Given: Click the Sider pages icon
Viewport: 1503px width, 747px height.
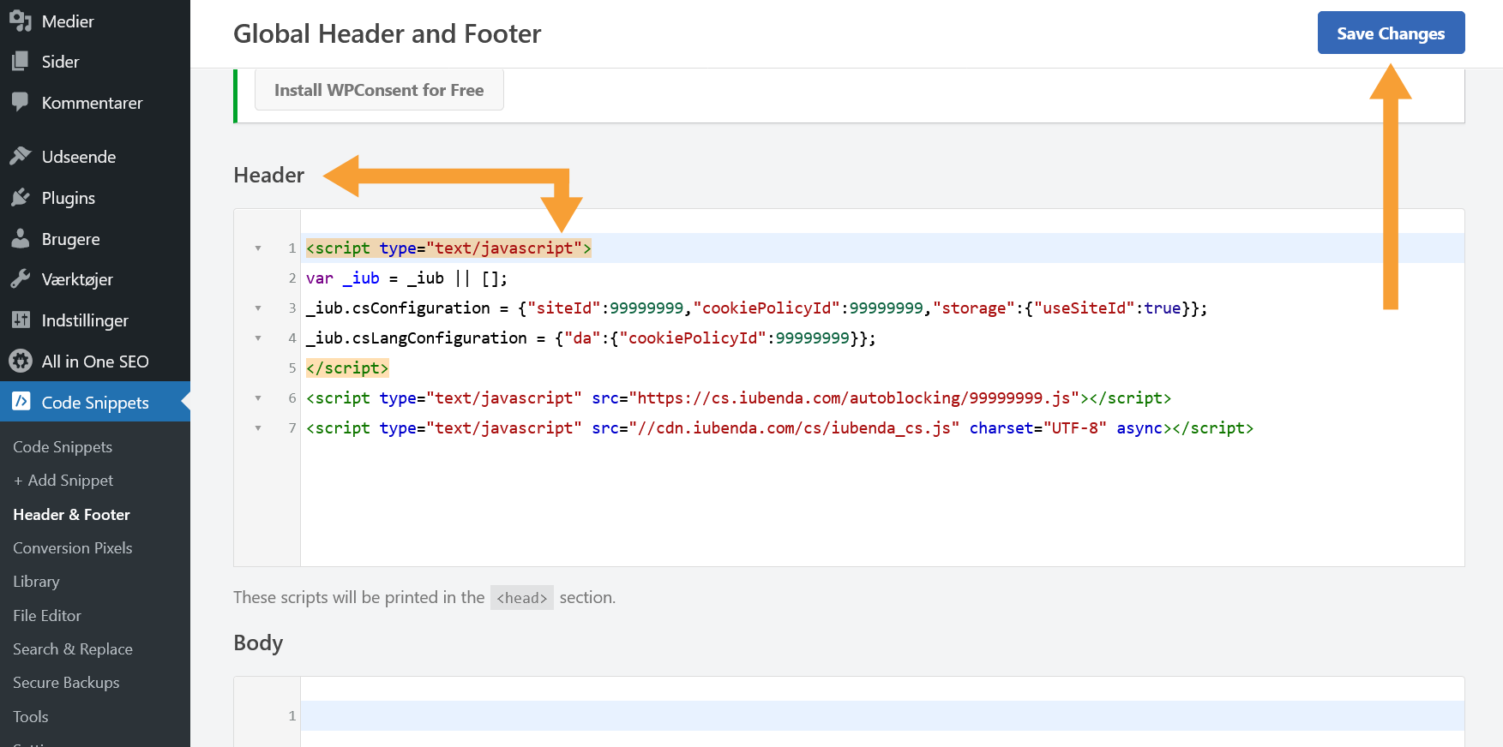Looking at the screenshot, I should tap(21, 62).
